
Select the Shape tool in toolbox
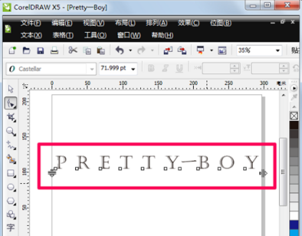(11, 103)
